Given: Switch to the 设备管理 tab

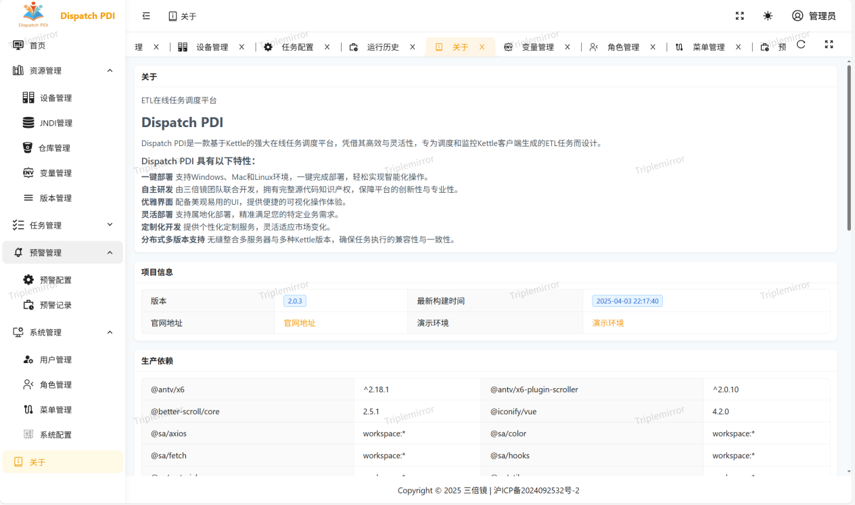Looking at the screenshot, I should (212, 47).
